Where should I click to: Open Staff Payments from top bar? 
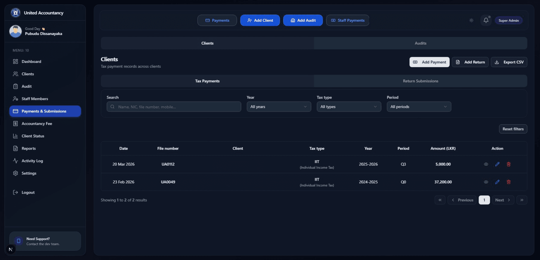(348, 20)
